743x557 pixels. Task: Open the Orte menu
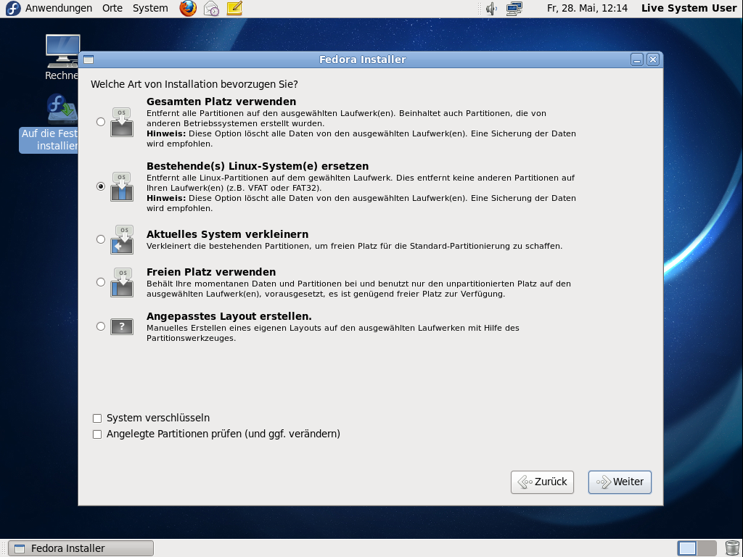pos(112,8)
